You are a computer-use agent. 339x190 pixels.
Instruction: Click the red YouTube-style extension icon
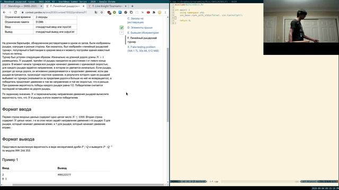coord(148,13)
